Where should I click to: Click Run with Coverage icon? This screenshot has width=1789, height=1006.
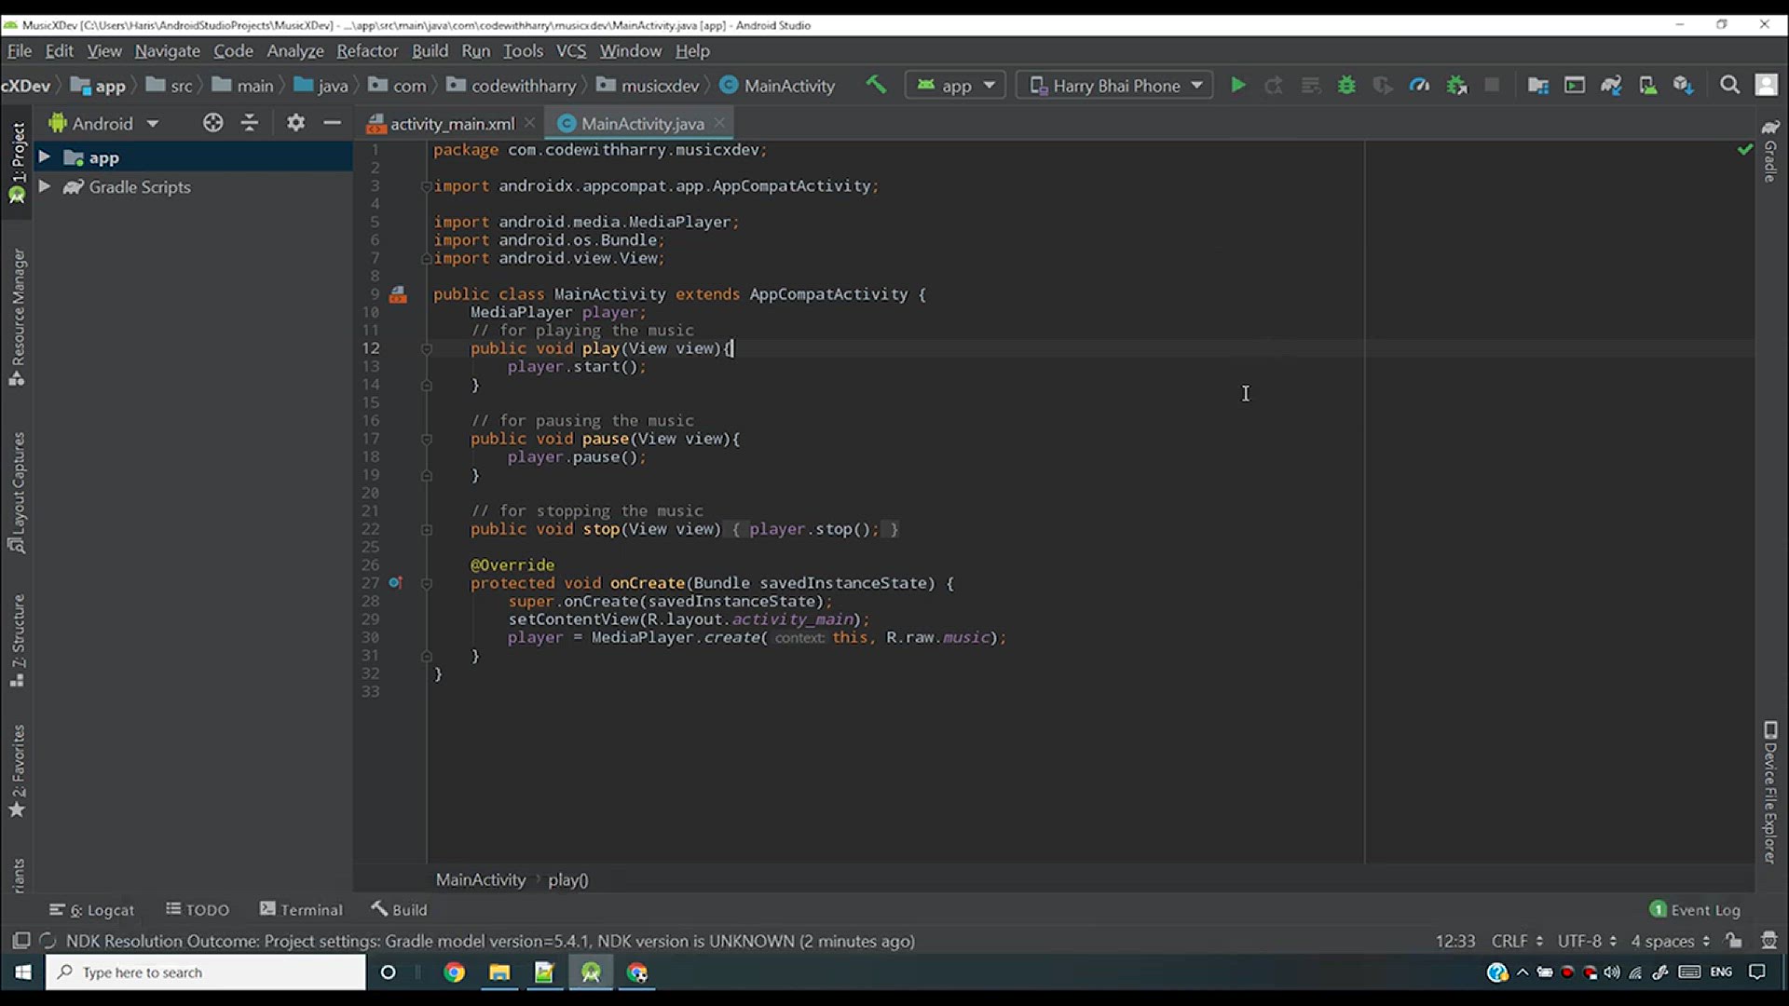point(1383,86)
